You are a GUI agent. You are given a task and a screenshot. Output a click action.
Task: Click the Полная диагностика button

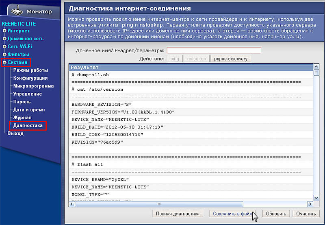coord(178,214)
